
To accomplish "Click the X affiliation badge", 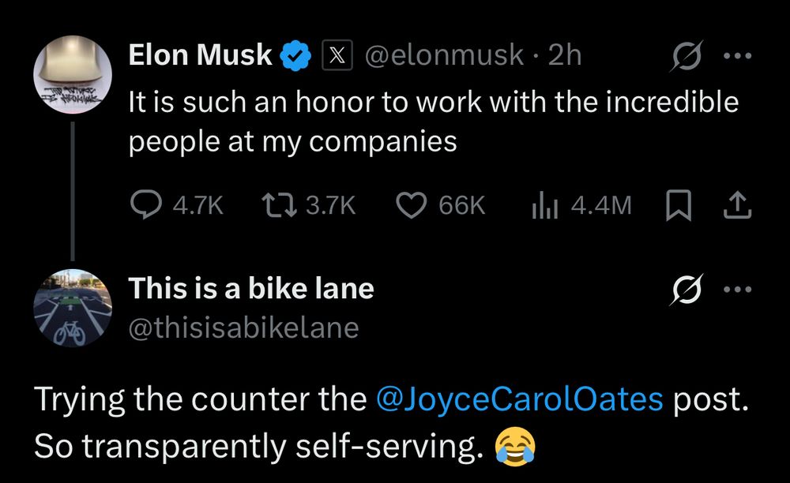I will click(334, 55).
